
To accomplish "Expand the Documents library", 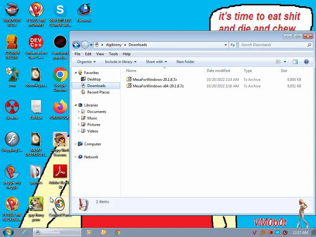I will [x=79, y=111].
